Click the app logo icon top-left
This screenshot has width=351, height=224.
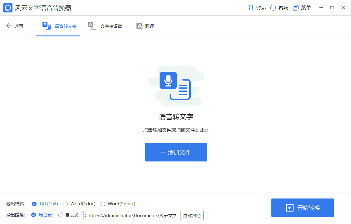(7, 7)
